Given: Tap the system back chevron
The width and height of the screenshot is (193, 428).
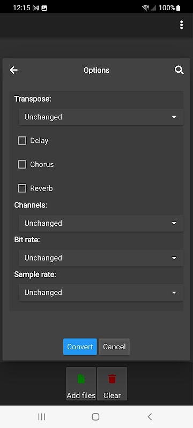Looking at the screenshot, I should (x=150, y=417).
